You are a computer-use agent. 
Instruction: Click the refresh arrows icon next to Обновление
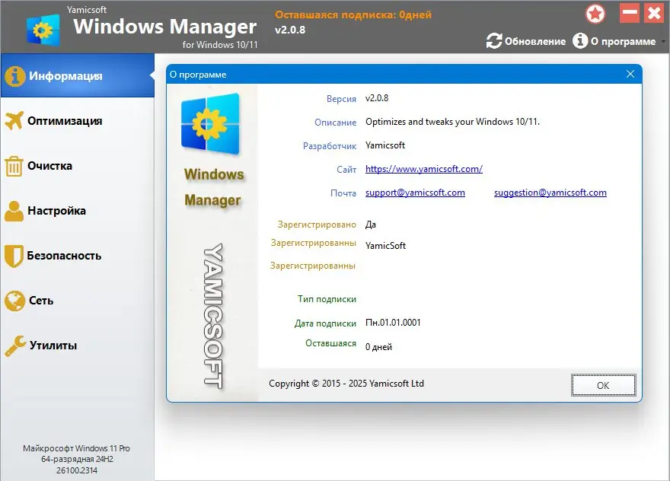(x=494, y=41)
